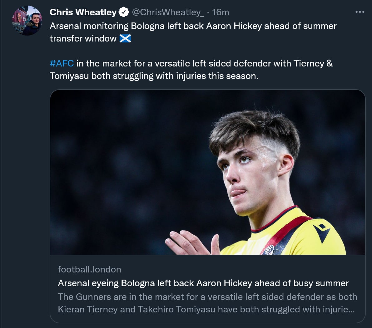This screenshot has height=328, width=372.
Task: Click the football.london source domain
Action: pos(89,269)
